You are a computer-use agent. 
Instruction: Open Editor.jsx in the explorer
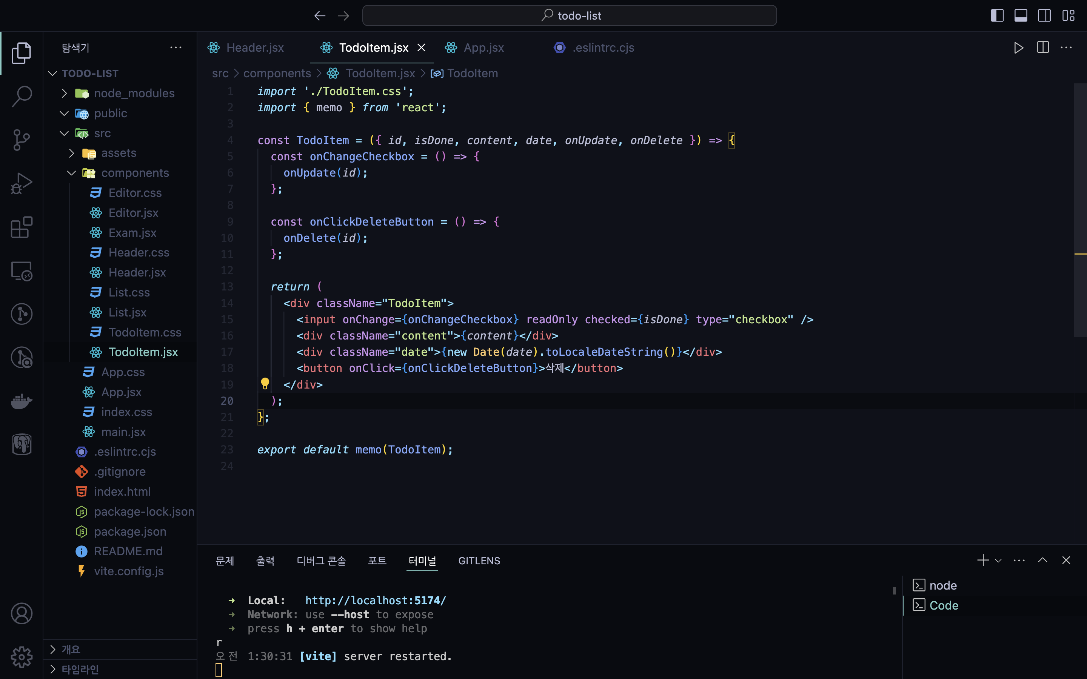[133, 213]
